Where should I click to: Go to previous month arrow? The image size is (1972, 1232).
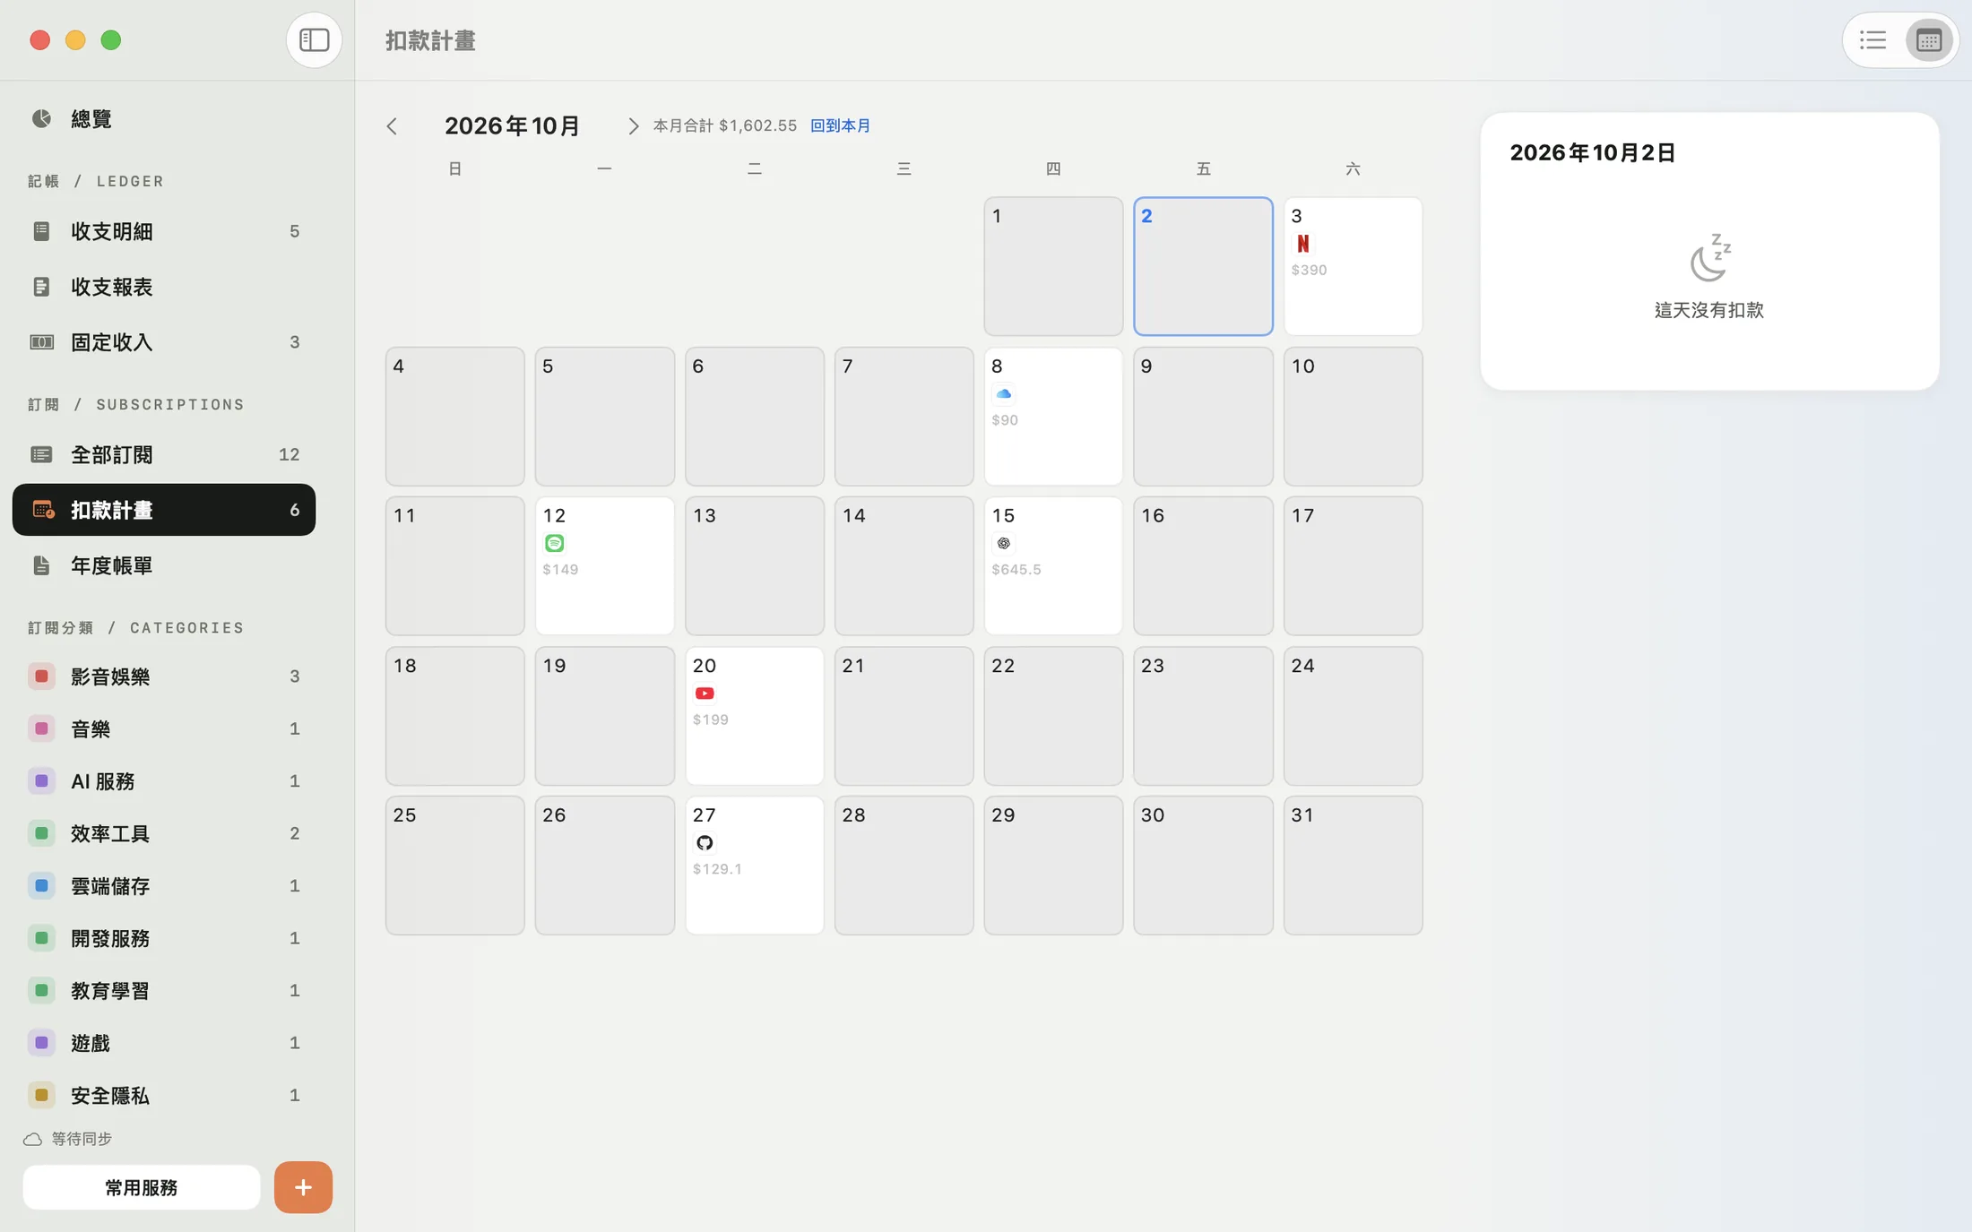point(392,126)
